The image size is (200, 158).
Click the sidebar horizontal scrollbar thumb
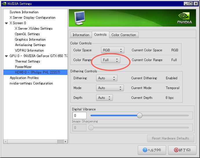pyautogui.click(x=32, y=142)
